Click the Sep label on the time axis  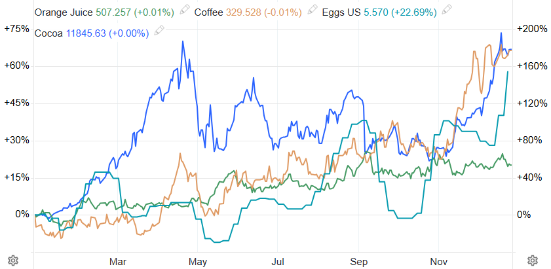358,261
